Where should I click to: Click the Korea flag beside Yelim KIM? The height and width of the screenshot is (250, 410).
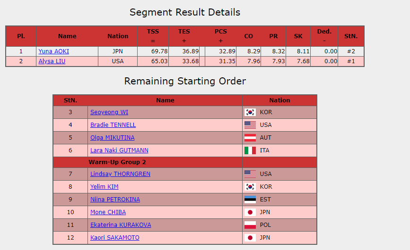[x=250, y=187]
